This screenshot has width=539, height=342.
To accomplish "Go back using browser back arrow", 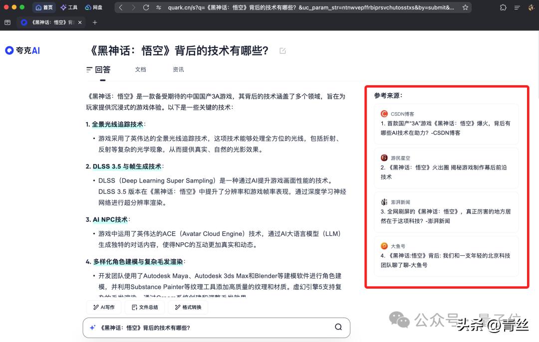I will (121, 7).
